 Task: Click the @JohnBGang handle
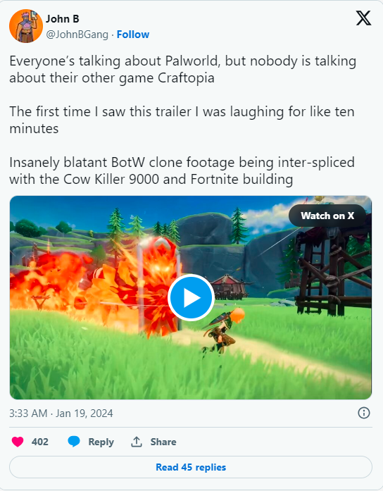[x=77, y=35]
